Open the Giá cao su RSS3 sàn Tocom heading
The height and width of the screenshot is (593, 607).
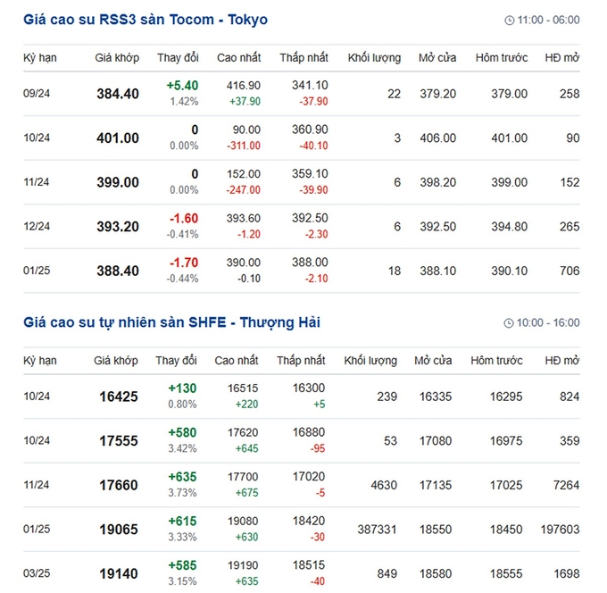(x=146, y=20)
